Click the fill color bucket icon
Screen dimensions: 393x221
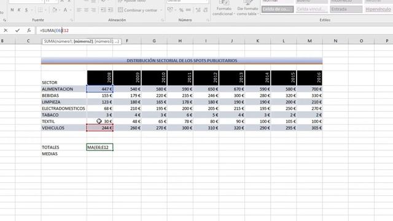tap(55, 10)
